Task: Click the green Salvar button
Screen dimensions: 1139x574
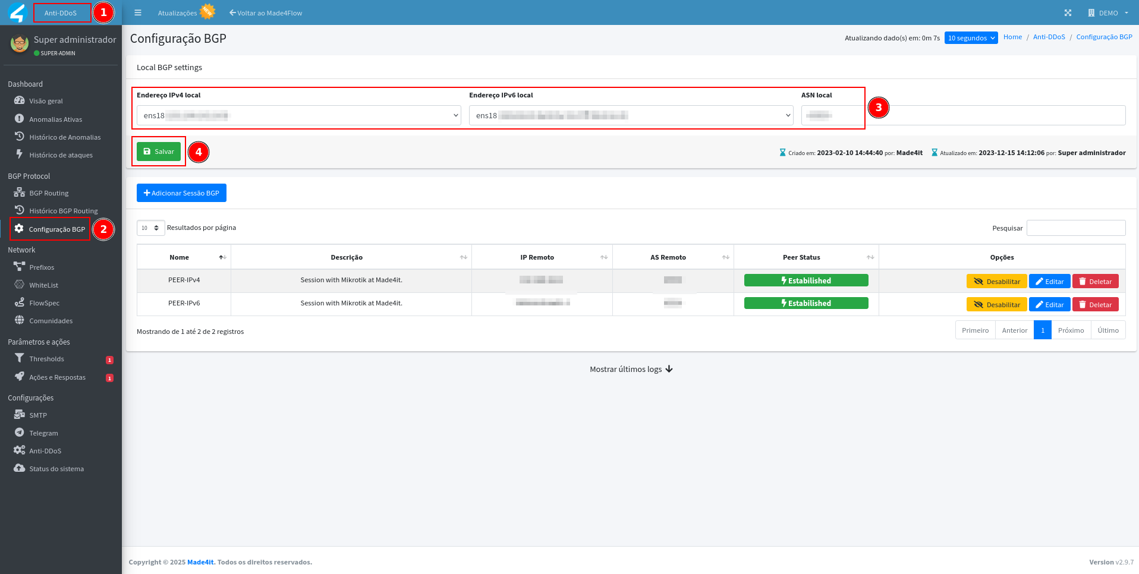Action: (159, 152)
